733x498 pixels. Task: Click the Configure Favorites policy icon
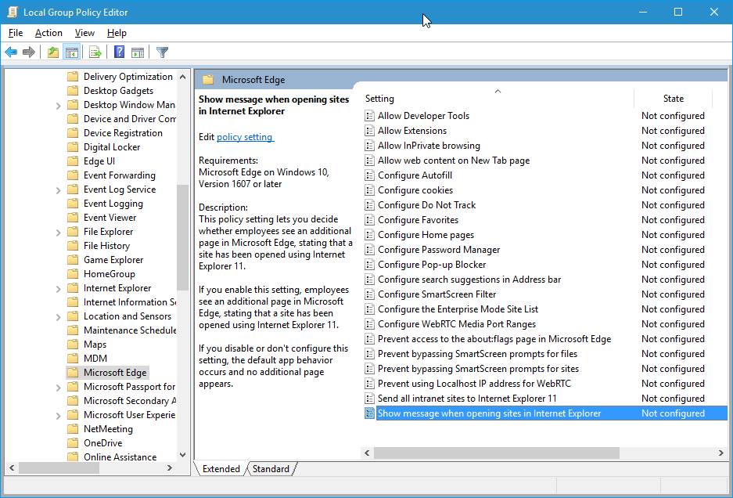pos(369,220)
